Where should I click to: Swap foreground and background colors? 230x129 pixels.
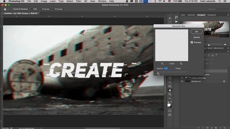171,102
